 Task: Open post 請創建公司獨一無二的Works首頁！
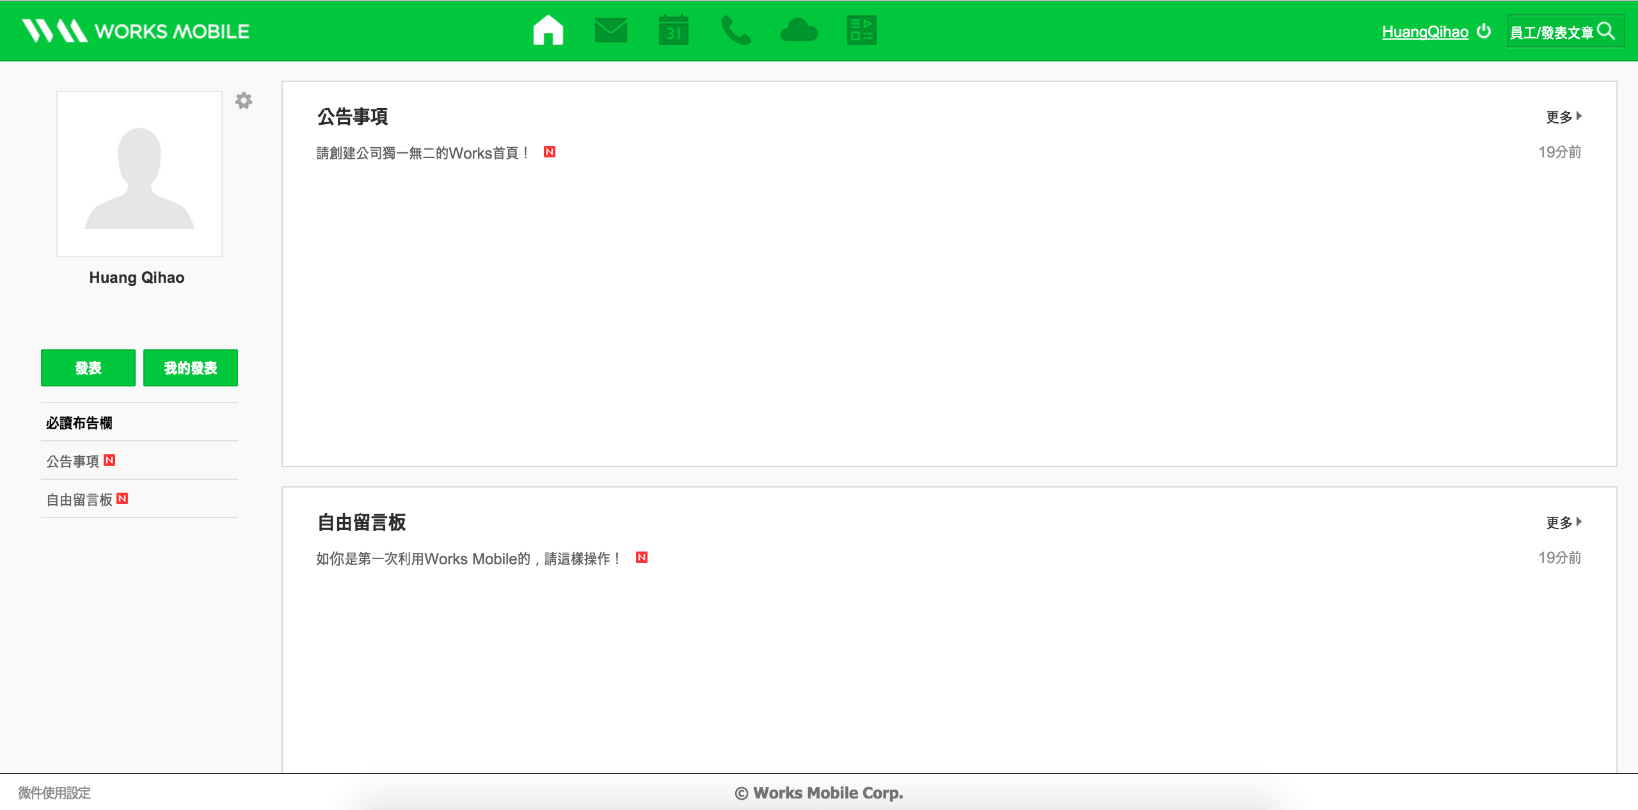tap(423, 153)
